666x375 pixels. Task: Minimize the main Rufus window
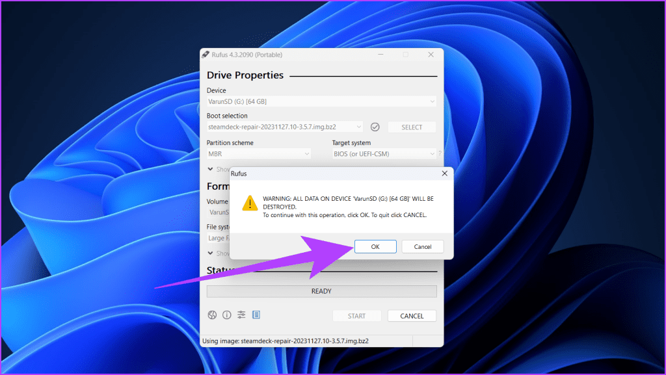(x=380, y=55)
